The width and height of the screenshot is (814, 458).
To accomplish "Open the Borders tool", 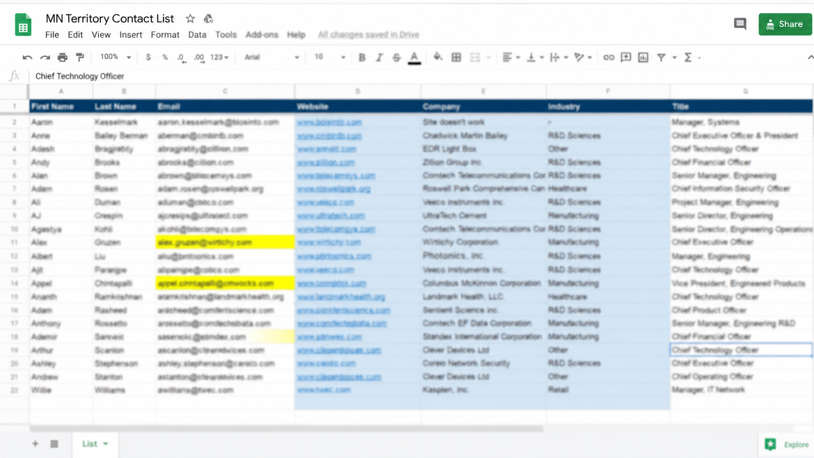I will point(456,57).
